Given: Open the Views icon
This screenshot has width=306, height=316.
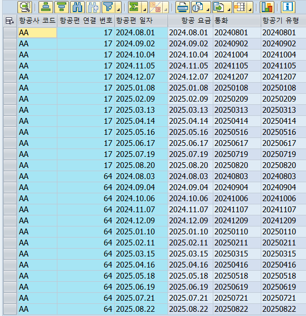Looking at the screenshot, I should [x=198, y=7].
